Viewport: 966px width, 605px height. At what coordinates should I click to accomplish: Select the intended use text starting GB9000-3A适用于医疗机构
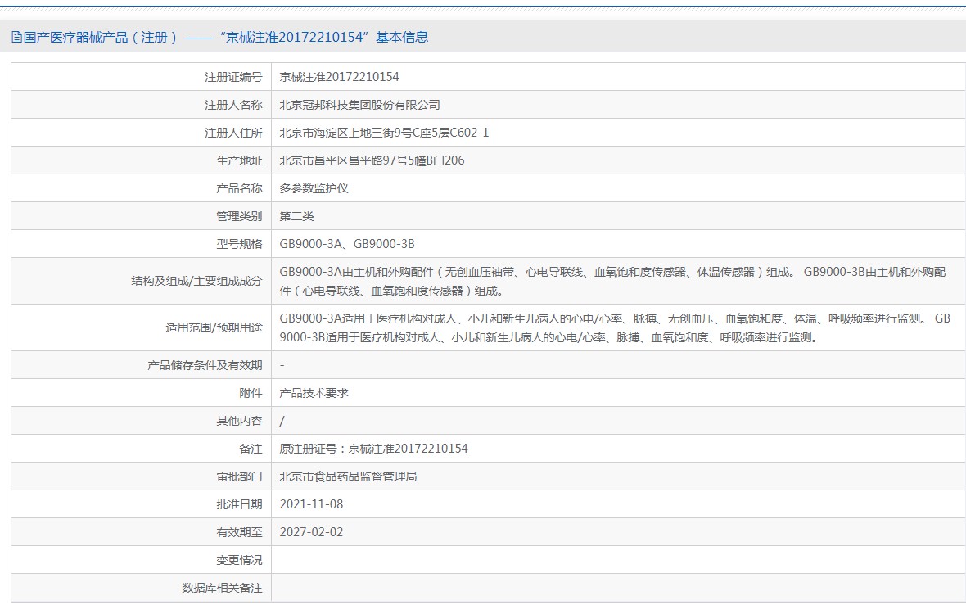(615, 327)
